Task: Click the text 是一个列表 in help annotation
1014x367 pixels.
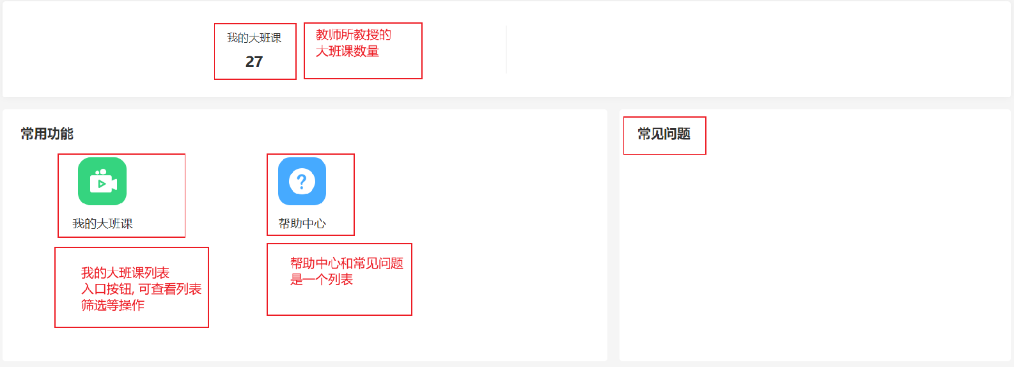Action: tap(322, 279)
